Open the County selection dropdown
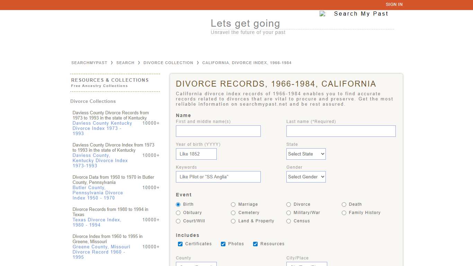Screen dimensions: 473x266 196,265
